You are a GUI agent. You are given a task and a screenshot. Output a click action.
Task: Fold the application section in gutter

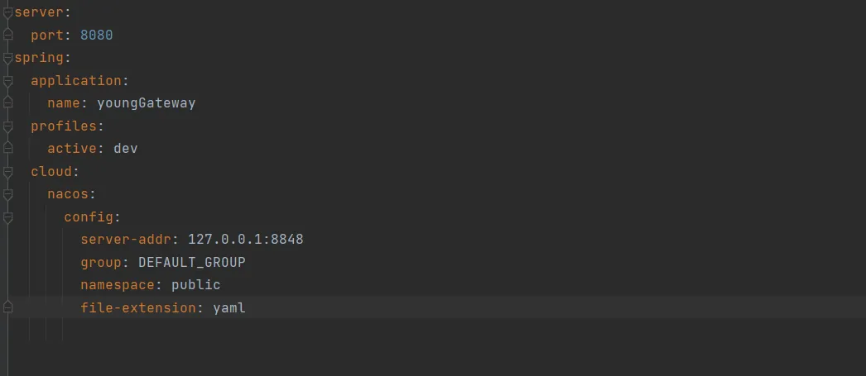[x=7, y=81]
